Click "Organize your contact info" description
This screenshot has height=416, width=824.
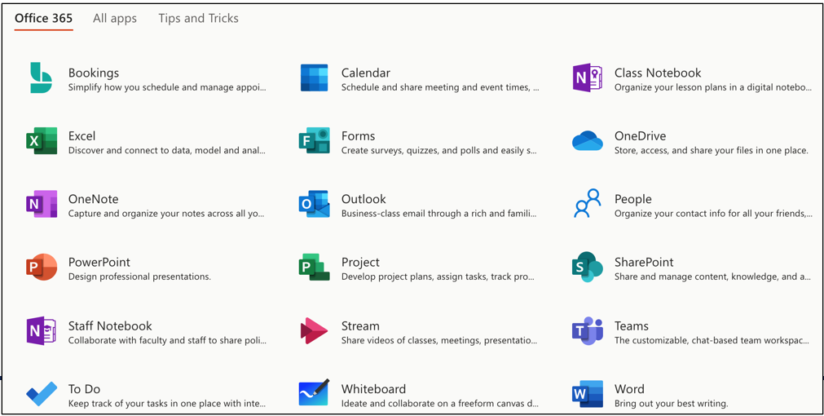pos(713,214)
